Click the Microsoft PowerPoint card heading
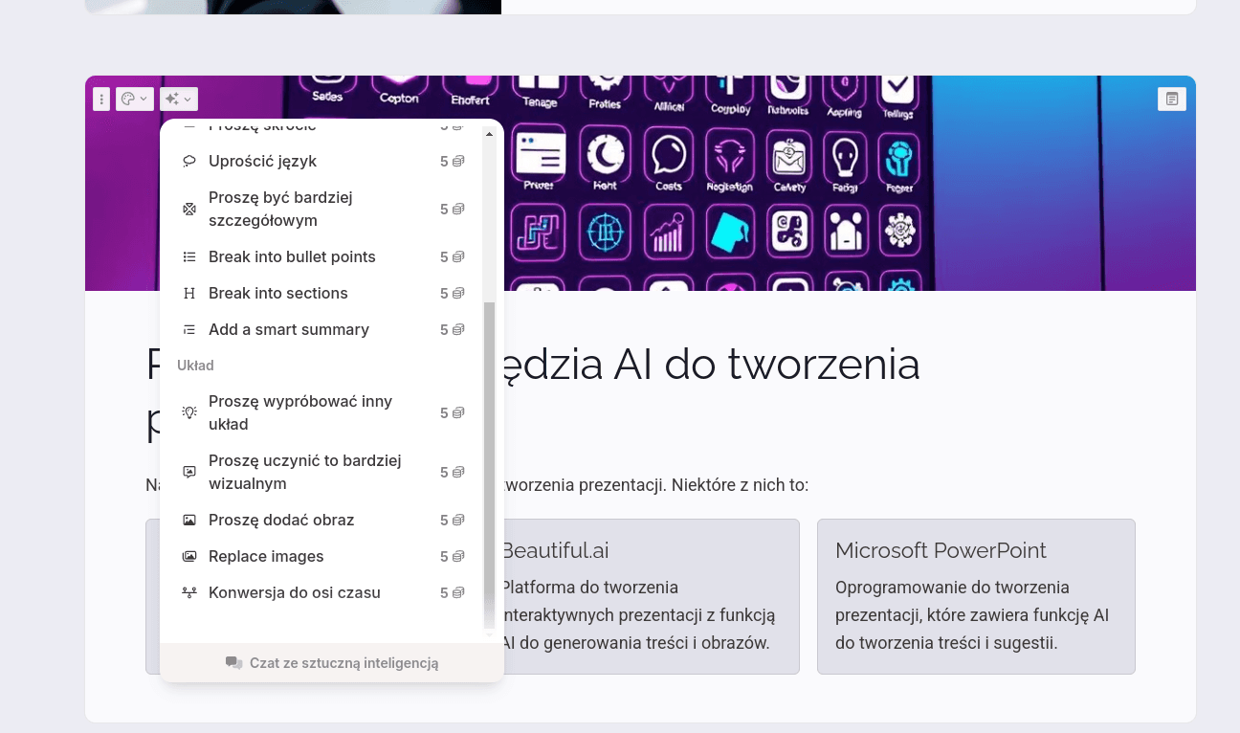 [x=941, y=550]
